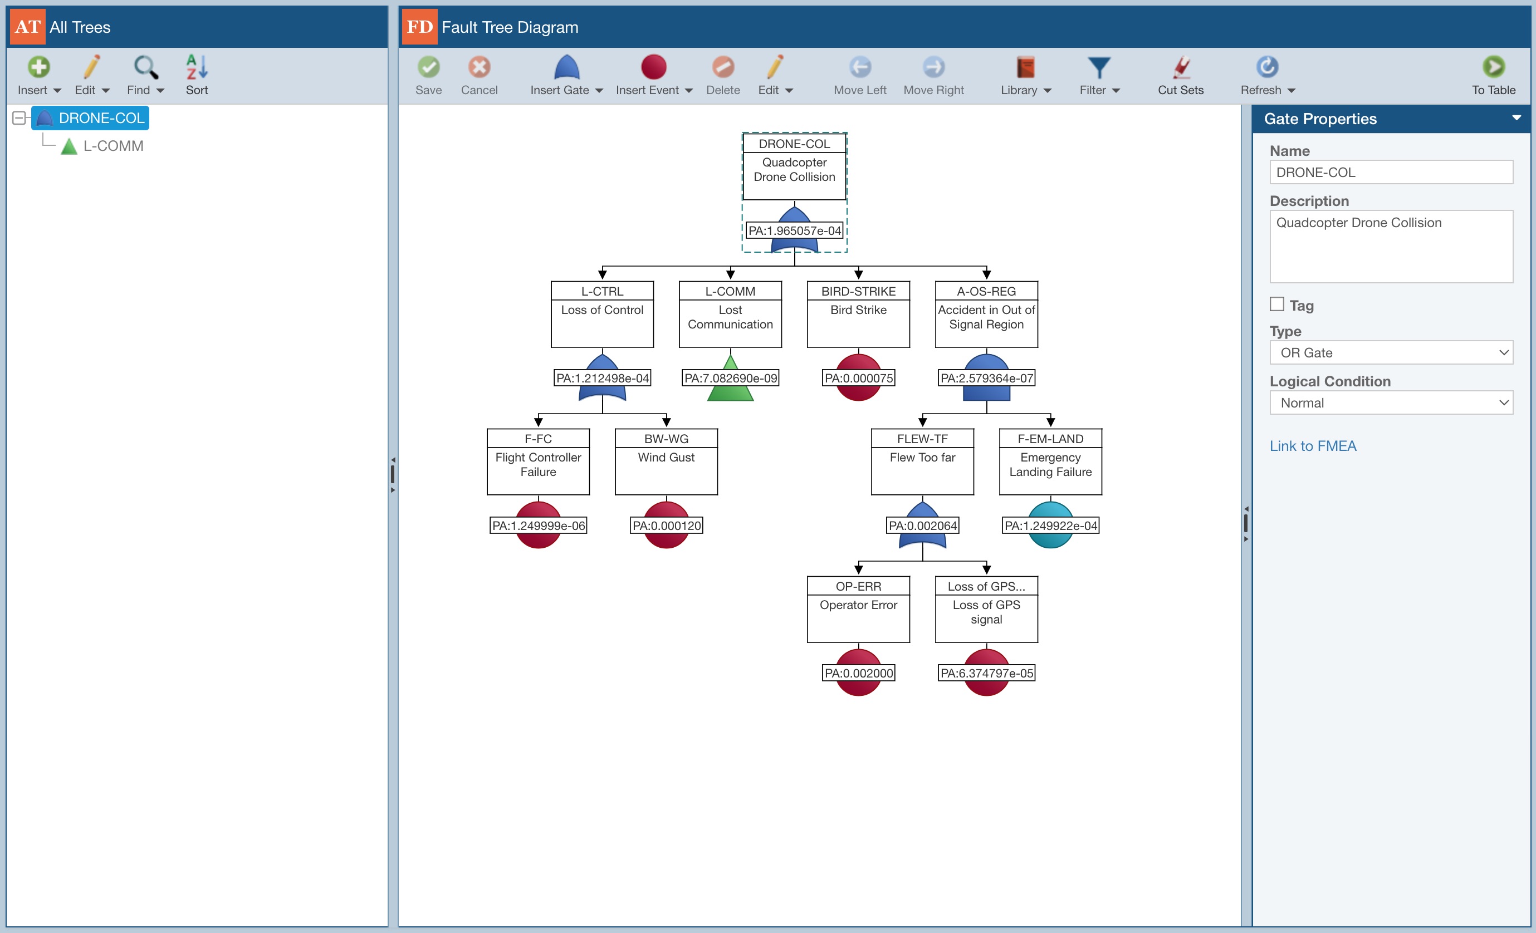Screen dimensions: 1536x933
Task: Open the Logical Condition dropdown
Action: coord(1390,402)
